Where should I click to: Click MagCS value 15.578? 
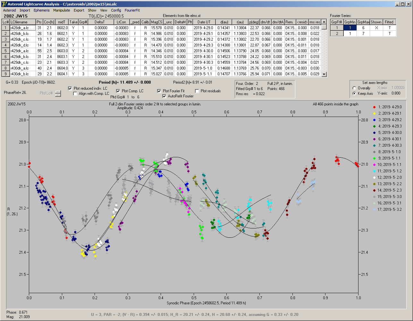point(156,28)
